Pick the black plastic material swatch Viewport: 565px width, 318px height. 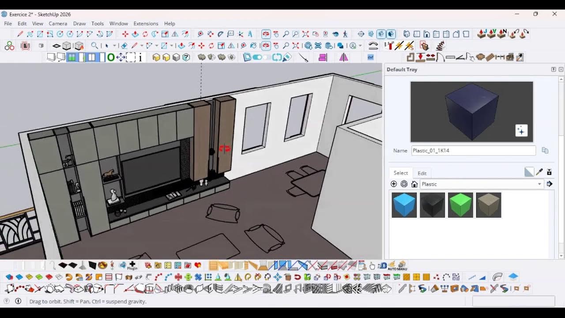click(432, 205)
